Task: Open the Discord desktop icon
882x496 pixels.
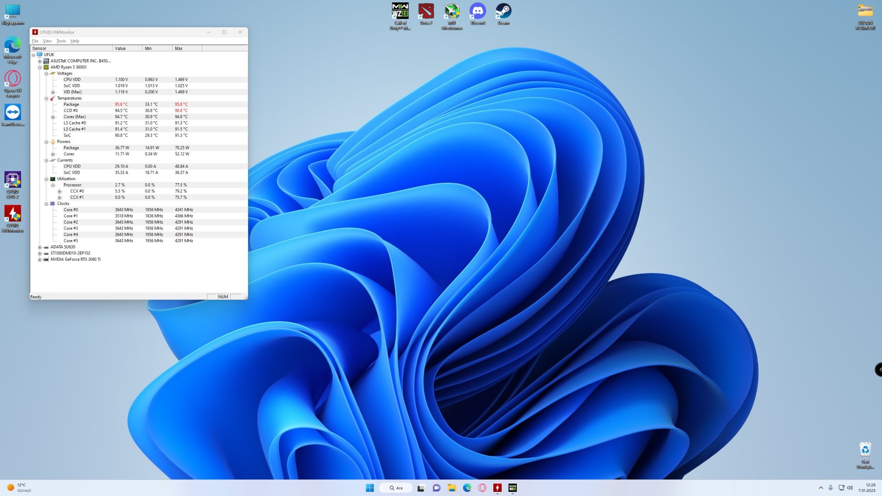Action: point(477,13)
